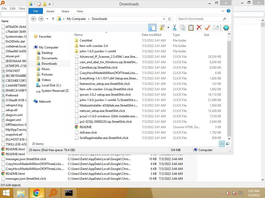Select Favorites in navigation pane
Screen dimensions: 265x198
coord(45,37)
